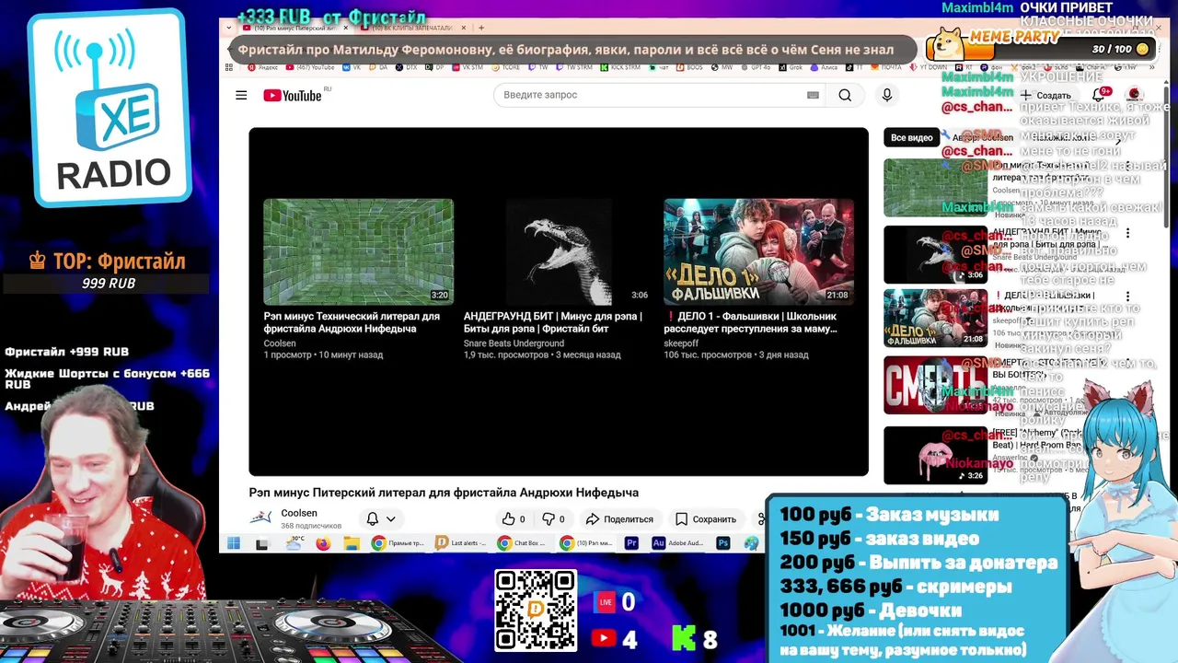
Task: Open the Coolsen channel avatar
Action: coord(261,518)
